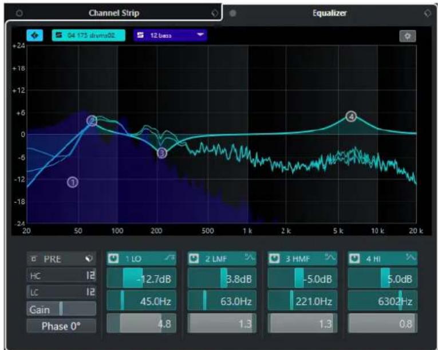This screenshot has width=438, height=350.
Task: Click band 4 Q value 0.8
Action: click(382, 323)
